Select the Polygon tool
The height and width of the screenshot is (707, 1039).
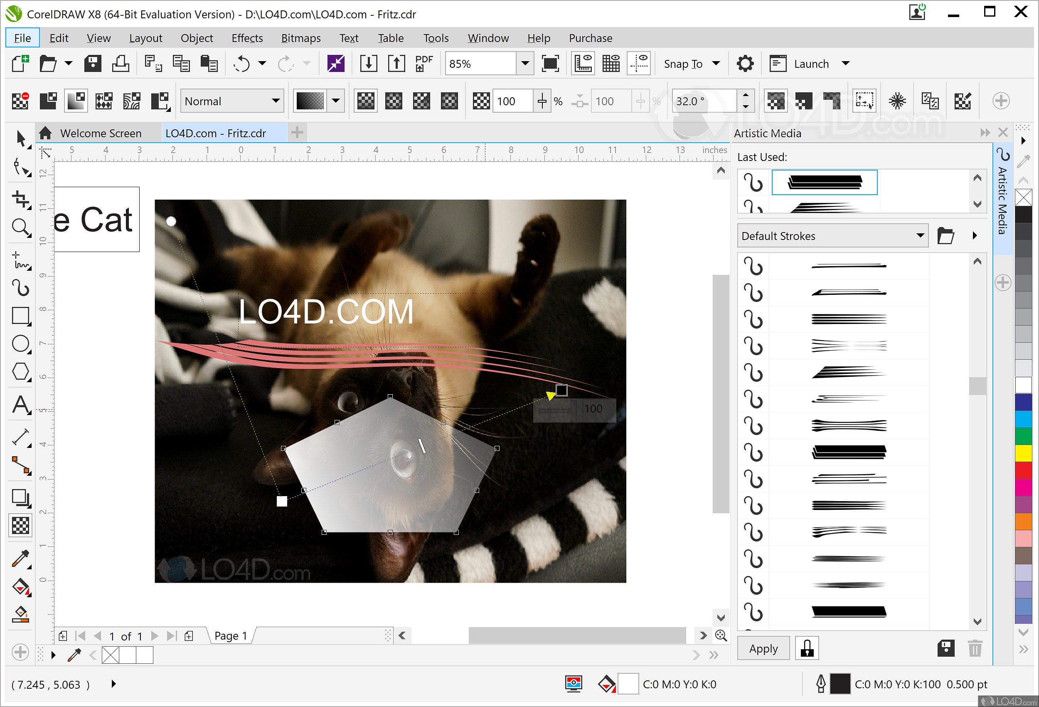coord(20,371)
